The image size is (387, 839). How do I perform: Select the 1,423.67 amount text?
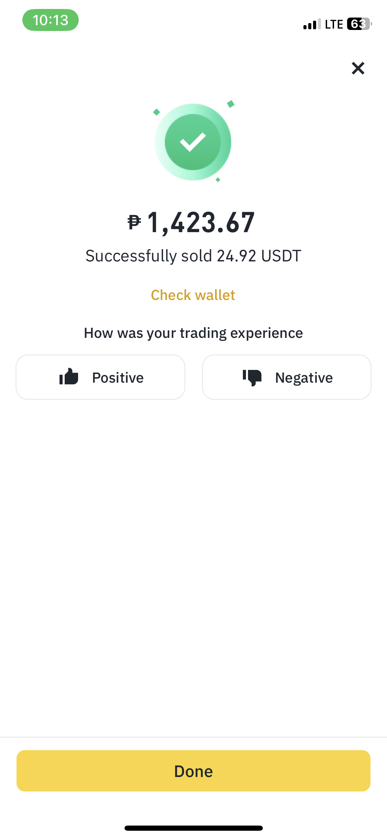tap(201, 222)
